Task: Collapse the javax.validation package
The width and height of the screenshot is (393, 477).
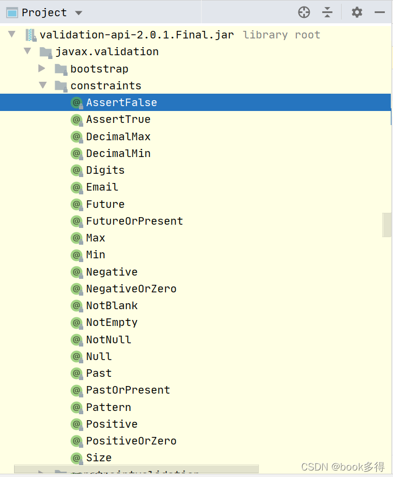Action: (x=27, y=51)
